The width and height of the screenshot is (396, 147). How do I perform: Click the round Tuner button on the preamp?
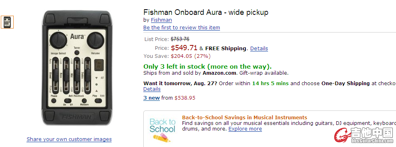click(77, 53)
